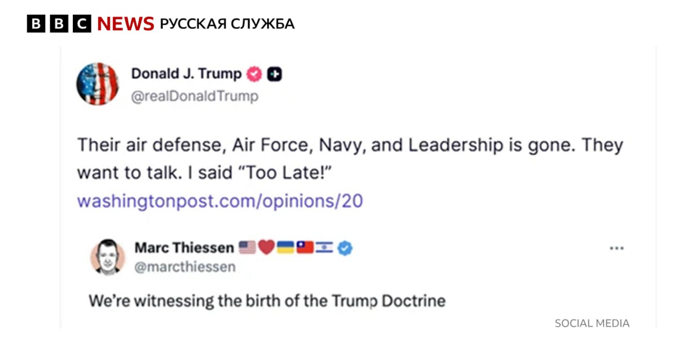Click Marc Thiessen's profile avatar

(108, 257)
